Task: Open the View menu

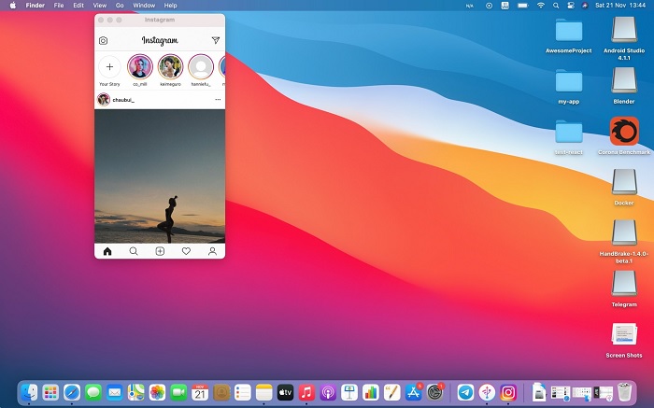Action: pyautogui.click(x=100, y=6)
